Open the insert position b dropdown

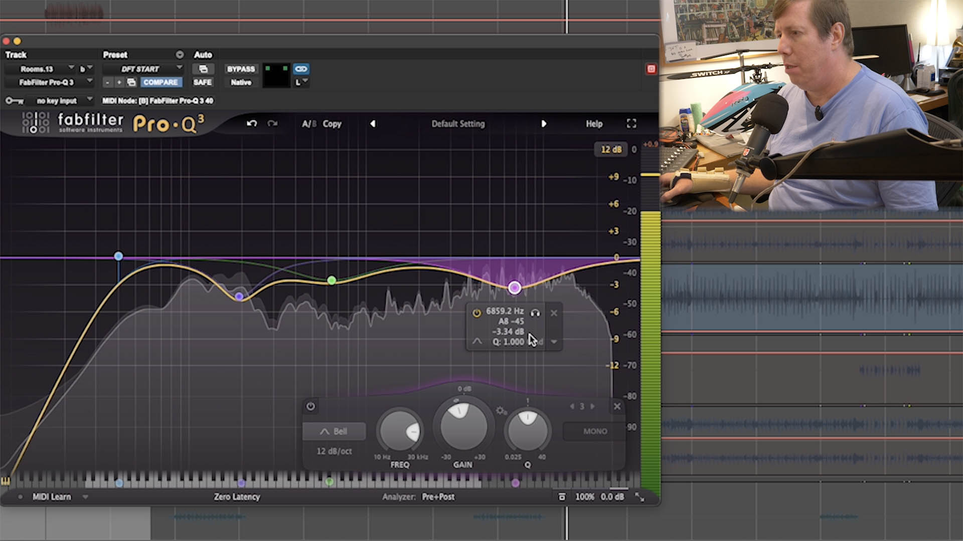(x=86, y=69)
